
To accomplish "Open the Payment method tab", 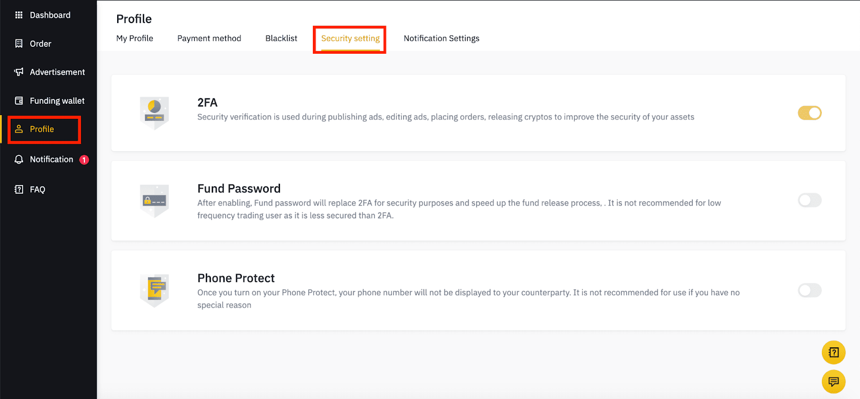I will [209, 38].
